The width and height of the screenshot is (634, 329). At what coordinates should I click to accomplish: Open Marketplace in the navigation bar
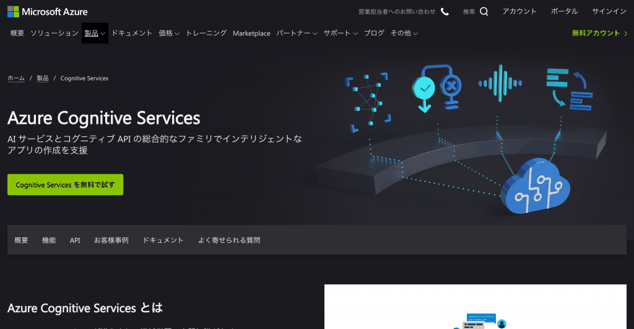point(251,33)
